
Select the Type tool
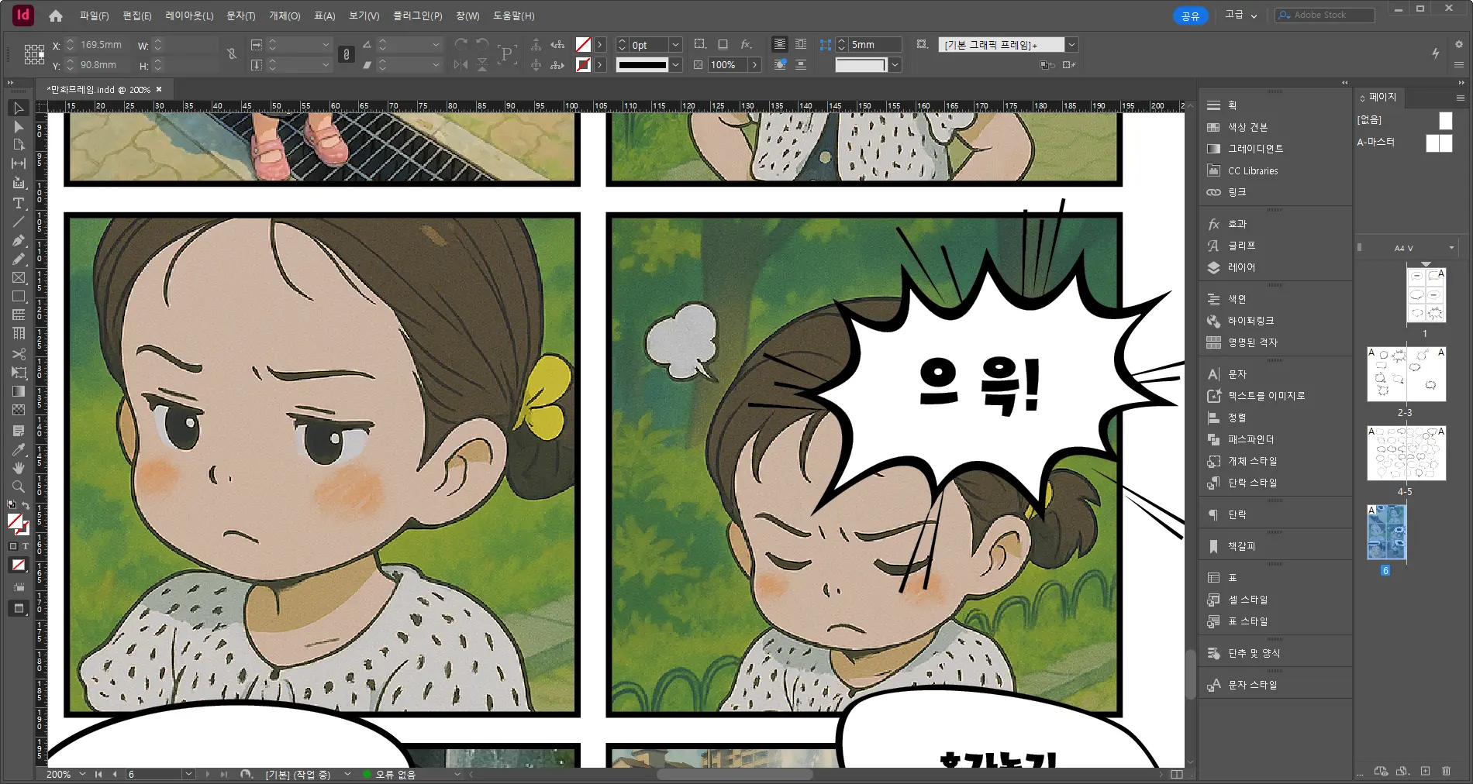tap(19, 203)
